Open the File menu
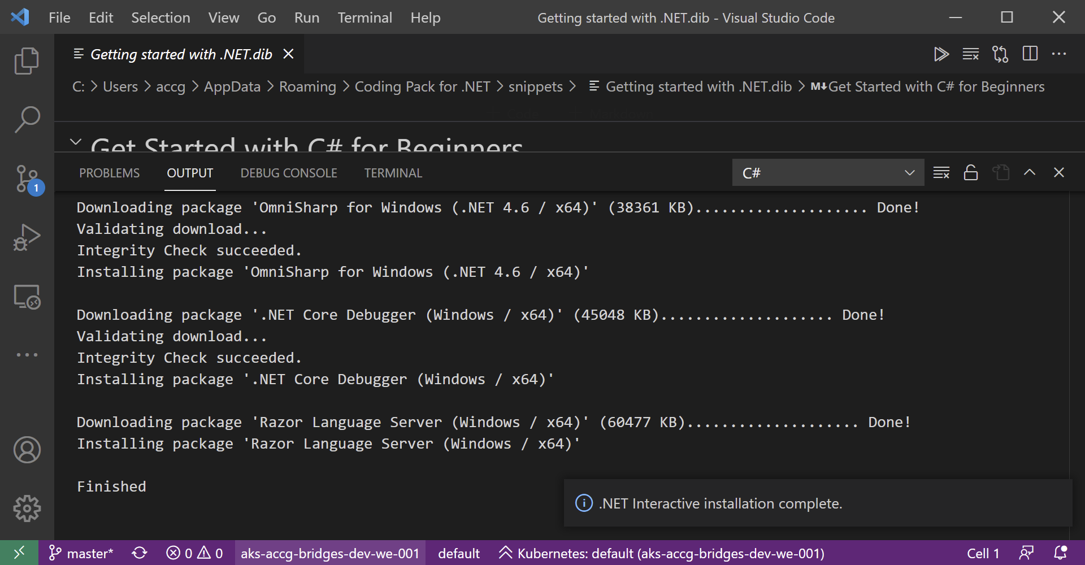 59,18
